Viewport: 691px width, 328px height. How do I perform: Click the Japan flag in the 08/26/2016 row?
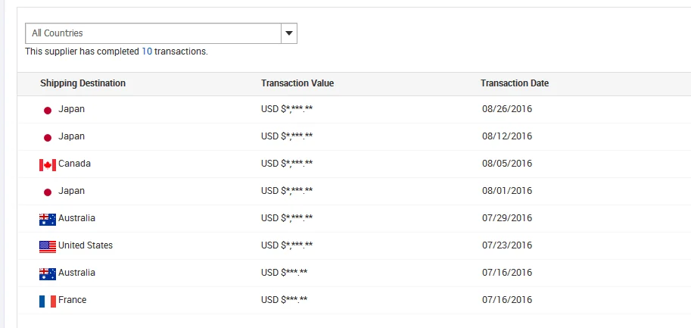click(x=48, y=110)
